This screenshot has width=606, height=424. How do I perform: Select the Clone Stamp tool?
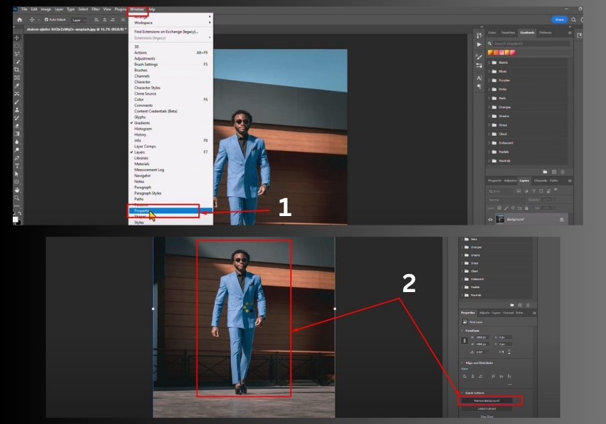click(17, 110)
